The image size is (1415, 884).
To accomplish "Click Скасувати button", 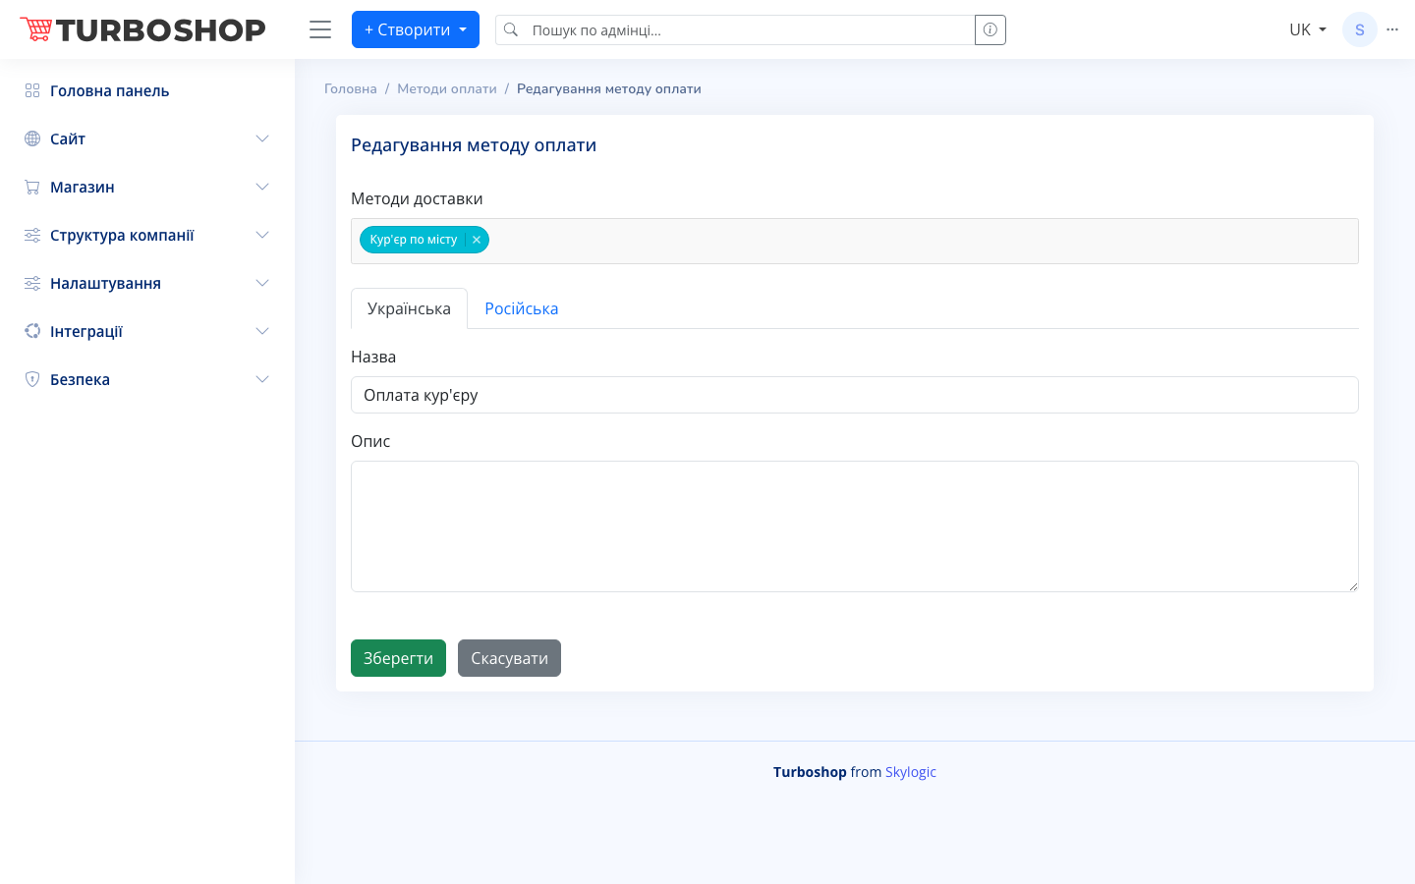I will click(x=509, y=658).
